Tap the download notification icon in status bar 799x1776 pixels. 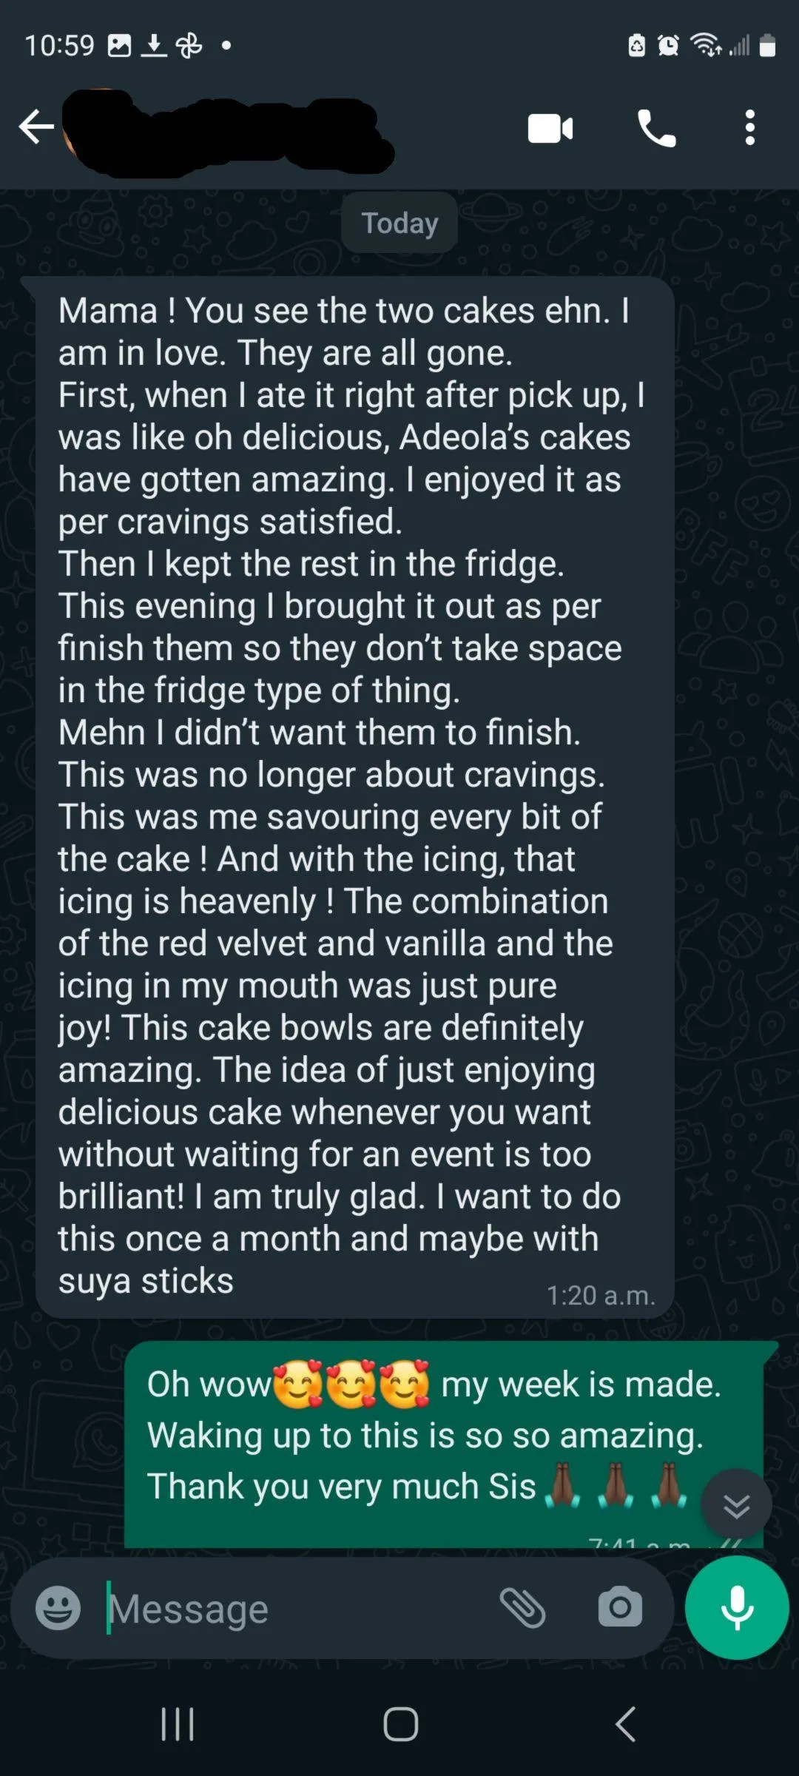154,46
